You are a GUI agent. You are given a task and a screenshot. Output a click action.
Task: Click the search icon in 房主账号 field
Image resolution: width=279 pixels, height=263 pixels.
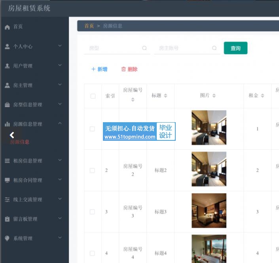point(214,48)
